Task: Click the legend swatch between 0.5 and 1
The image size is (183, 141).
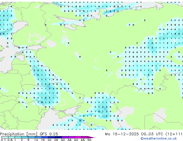Action: coord(12,137)
